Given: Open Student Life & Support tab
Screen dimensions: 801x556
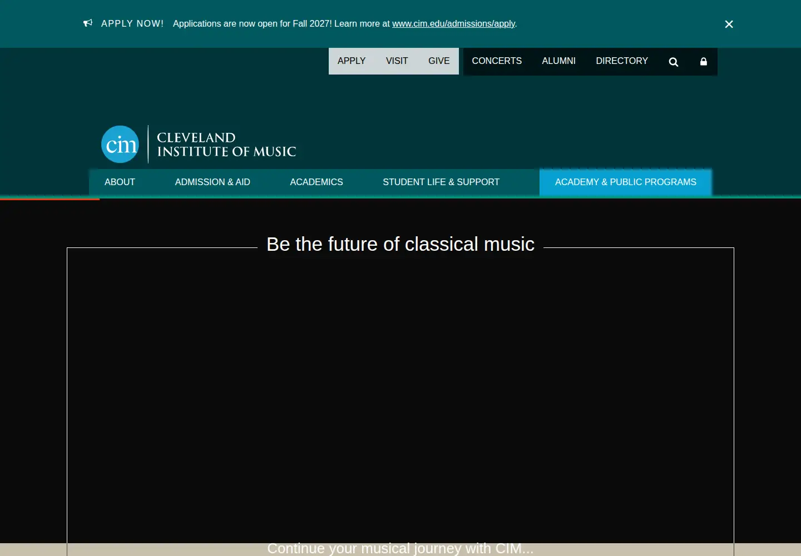Looking at the screenshot, I should pyautogui.click(x=441, y=182).
